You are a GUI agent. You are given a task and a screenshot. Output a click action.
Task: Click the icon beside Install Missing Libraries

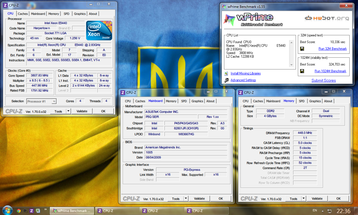pyautogui.click(x=226, y=73)
